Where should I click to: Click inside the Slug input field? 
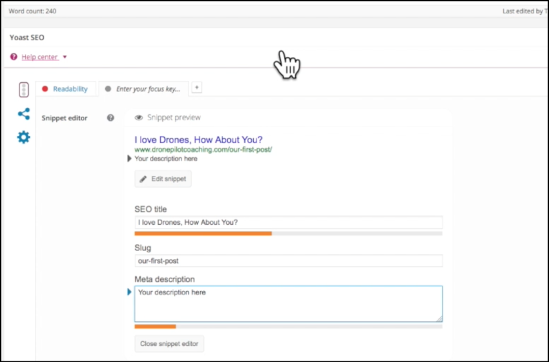pos(289,261)
